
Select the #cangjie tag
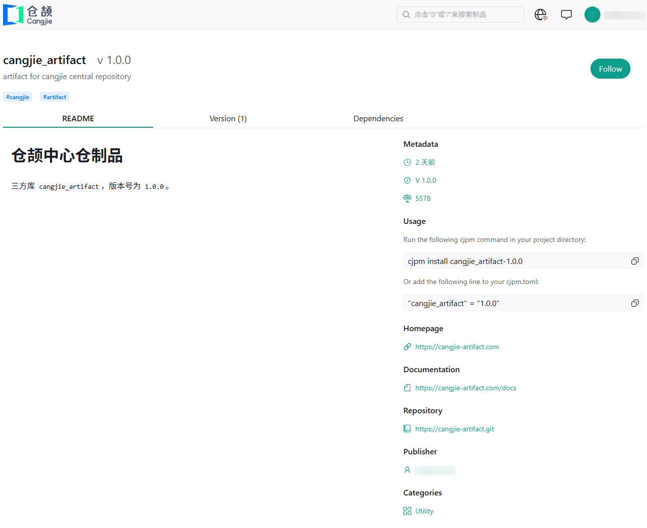click(18, 97)
